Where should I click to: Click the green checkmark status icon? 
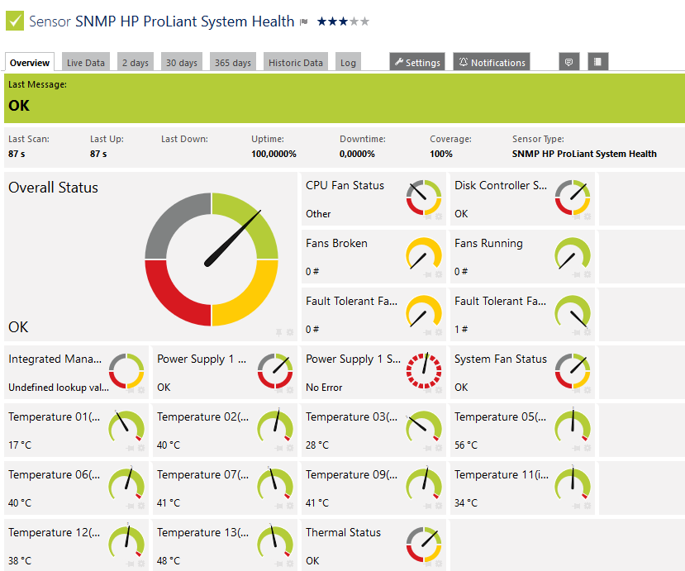pos(14,21)
